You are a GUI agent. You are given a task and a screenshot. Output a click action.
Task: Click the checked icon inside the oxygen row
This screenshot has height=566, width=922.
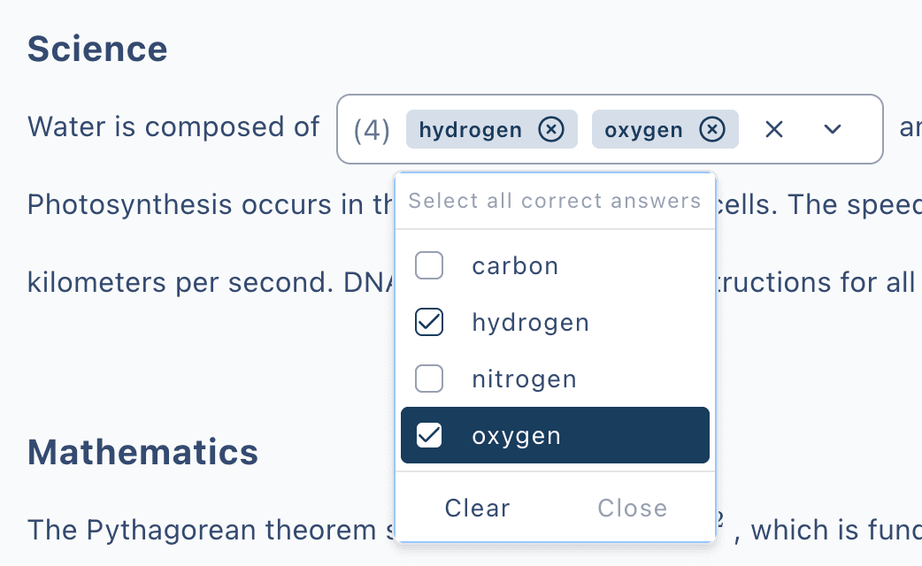click(x=428, y=435)
